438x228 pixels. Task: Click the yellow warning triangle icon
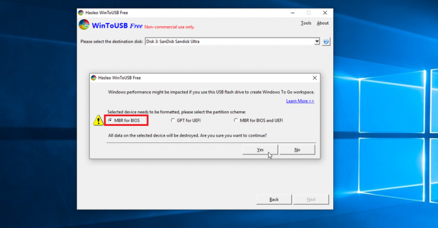[98, 120]
